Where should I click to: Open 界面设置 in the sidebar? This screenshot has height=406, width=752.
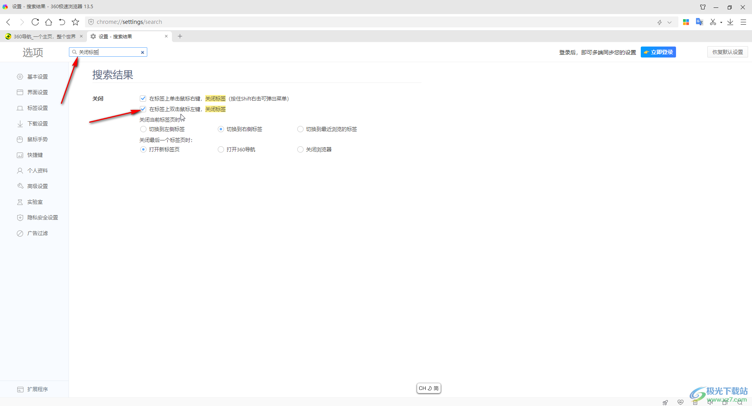pyautogui.click(x=38, y=92)
